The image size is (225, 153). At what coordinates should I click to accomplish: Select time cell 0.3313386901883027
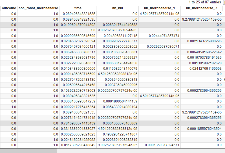pyautogui.click(x=77, y=129)
